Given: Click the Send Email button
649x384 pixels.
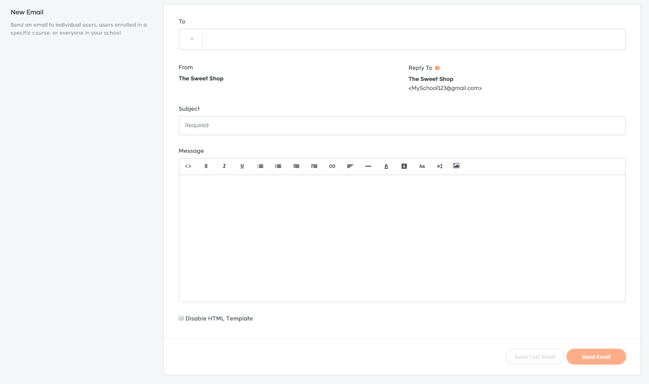Looking at the screenshot, I should (596, 357).
